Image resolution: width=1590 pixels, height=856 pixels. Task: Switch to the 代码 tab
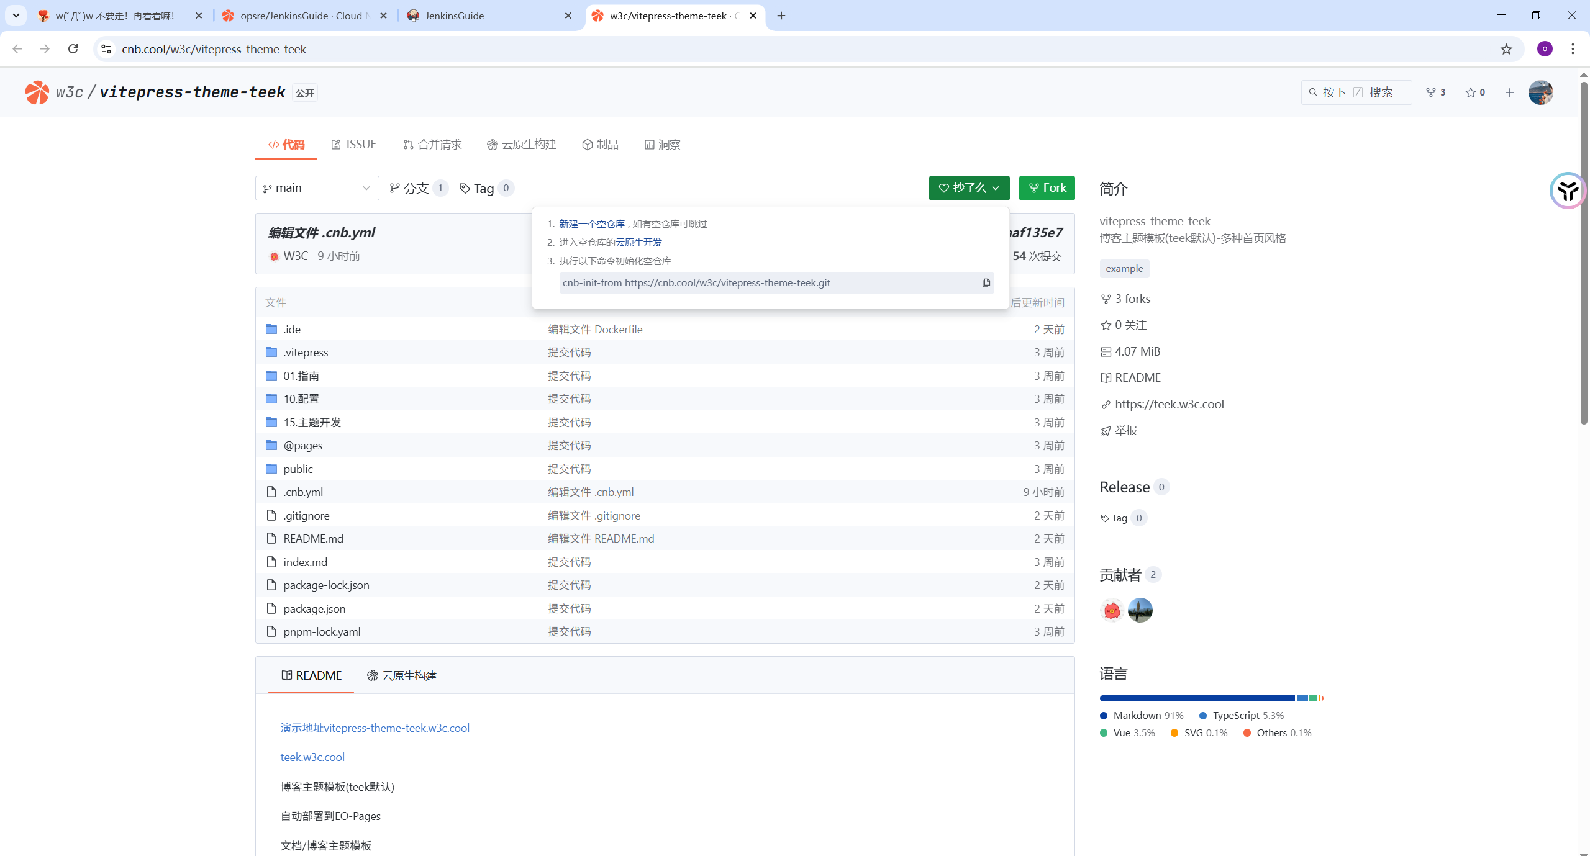pyautogui.click(x=286, y=145)
